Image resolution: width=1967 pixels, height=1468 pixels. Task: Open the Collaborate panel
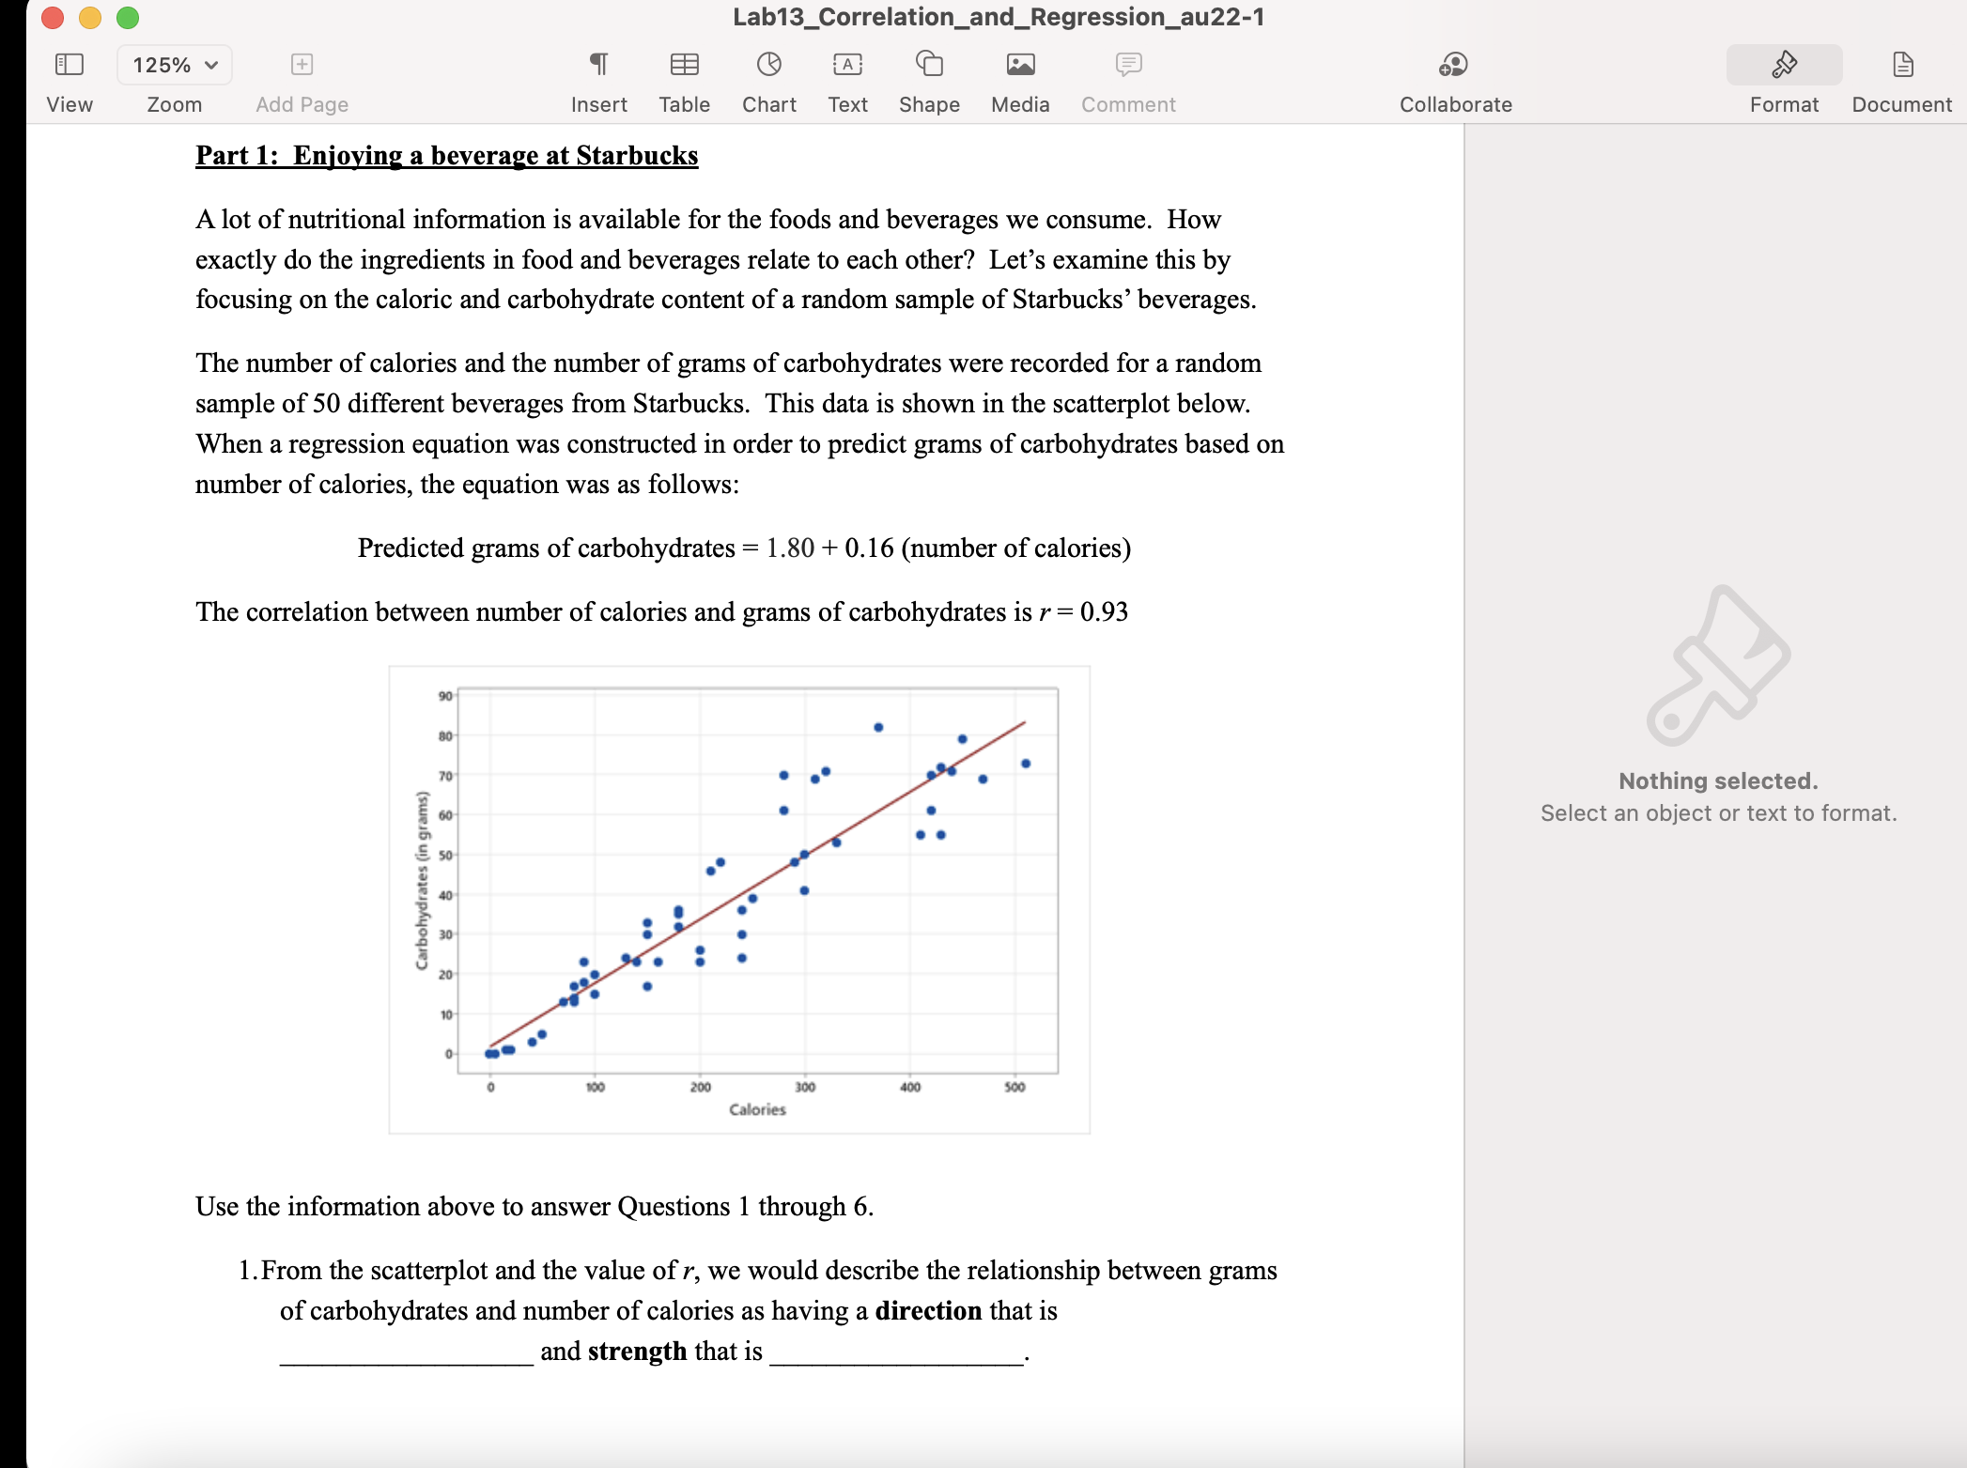pos(1454,80)
